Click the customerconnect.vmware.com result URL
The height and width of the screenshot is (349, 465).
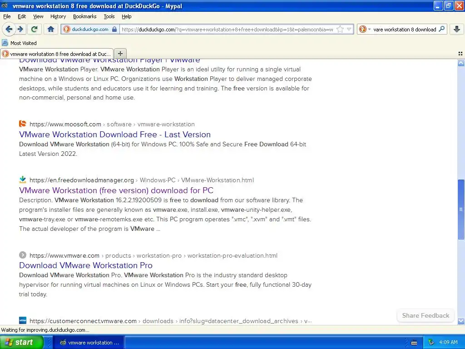click(171, 321)
